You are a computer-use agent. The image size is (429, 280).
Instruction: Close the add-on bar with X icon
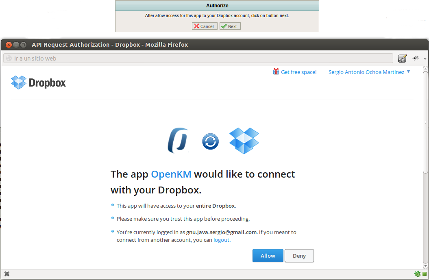click(x=7, y=274)
